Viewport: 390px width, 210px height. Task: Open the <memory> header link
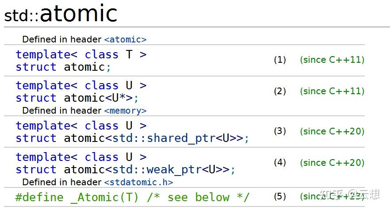(x=125, y=111)
